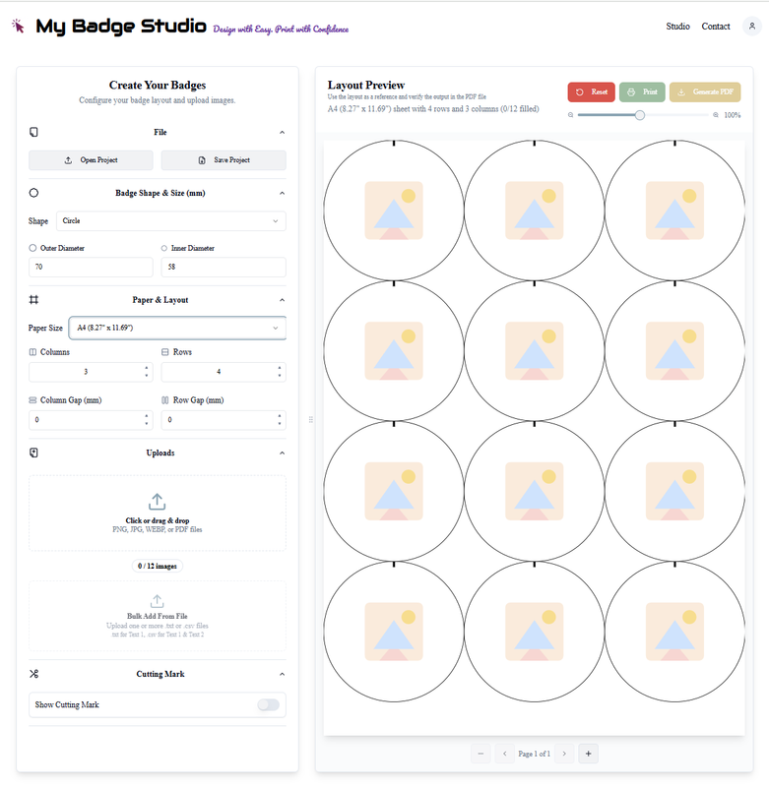Click the 100% zoom level text
This screenshot has height=787, width=769.
click(x=732, y=115)
